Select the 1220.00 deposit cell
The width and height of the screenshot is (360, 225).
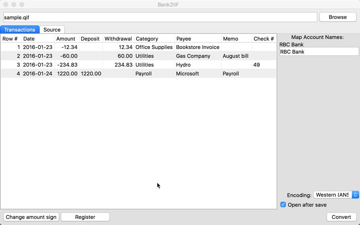(x=91, y=73)
